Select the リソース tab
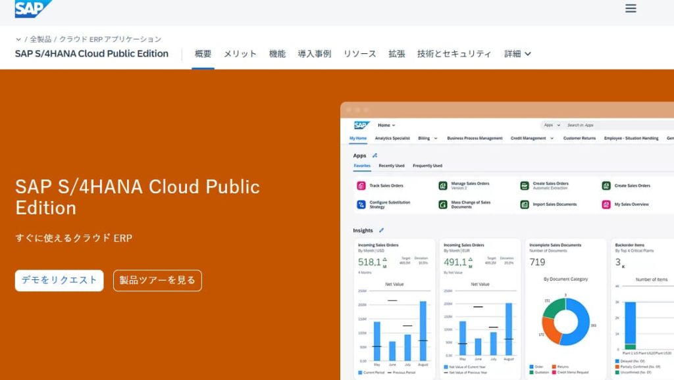Image resolution: width=674 pixels, height=380 pixels. click(x=359, y=54)
